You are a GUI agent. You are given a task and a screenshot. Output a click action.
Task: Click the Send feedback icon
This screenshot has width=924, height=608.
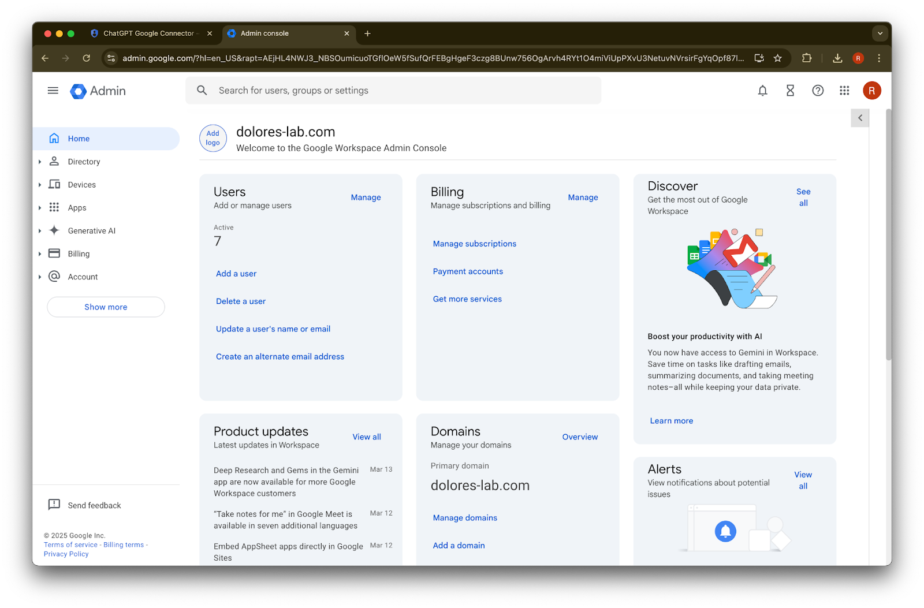[x=54, y=505]
